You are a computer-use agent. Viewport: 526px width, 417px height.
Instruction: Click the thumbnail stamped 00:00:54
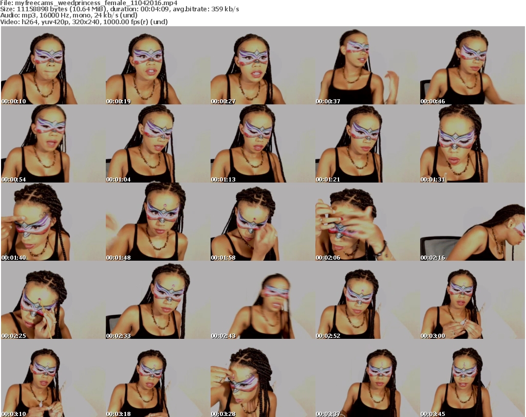point(53,143)
